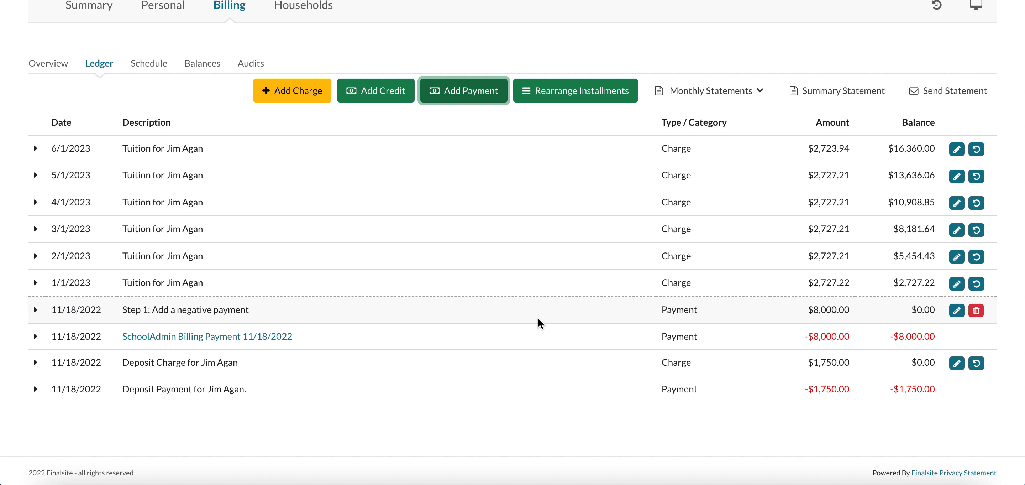Click pencil icon for Deposit Charge row
Image resolution: width=1025 pixels, height=485 pixels.
tap(957, 363)
